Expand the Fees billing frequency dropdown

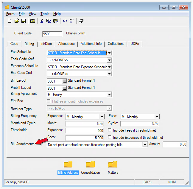(157, 117)
